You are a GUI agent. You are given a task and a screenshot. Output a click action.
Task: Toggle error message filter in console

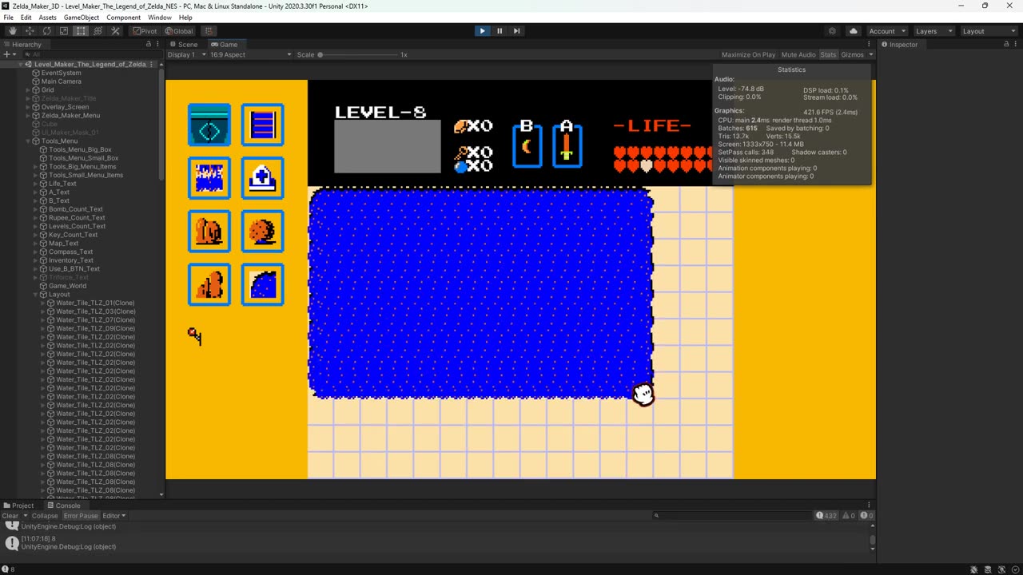point(866,516)
